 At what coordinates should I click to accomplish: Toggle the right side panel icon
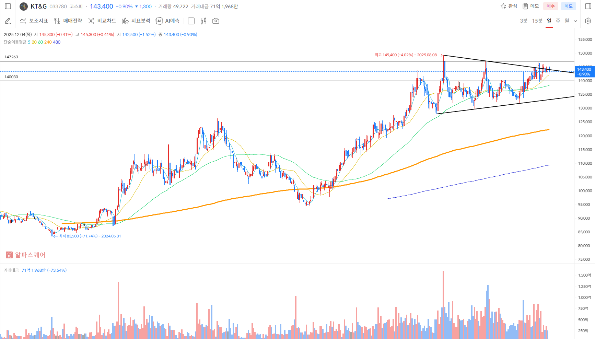588,6
